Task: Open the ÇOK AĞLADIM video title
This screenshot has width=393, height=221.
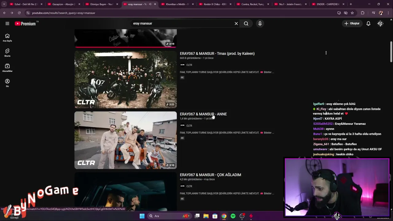Action: pyautogui.click(x=210, y=175)
